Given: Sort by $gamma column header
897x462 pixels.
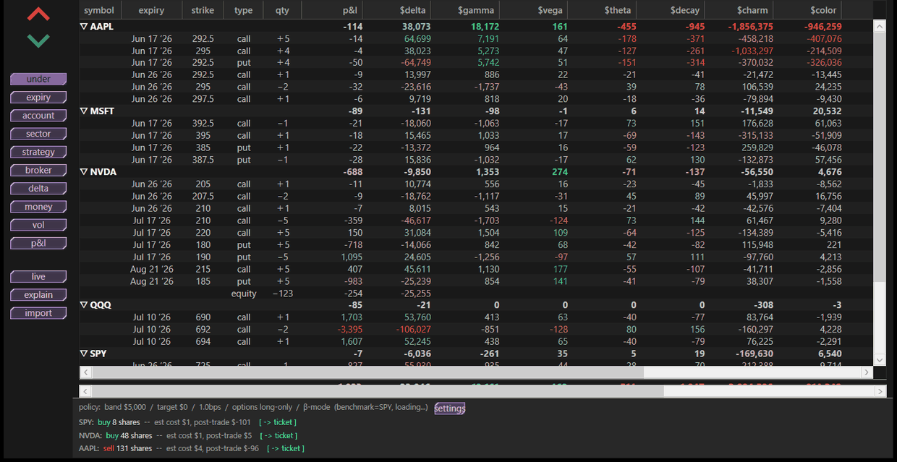Looking at the screenshot, I should [466, 10].
